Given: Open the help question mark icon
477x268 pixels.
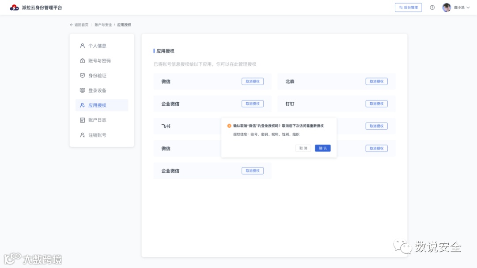Looking at the screenshot, I should pos(432,7).
